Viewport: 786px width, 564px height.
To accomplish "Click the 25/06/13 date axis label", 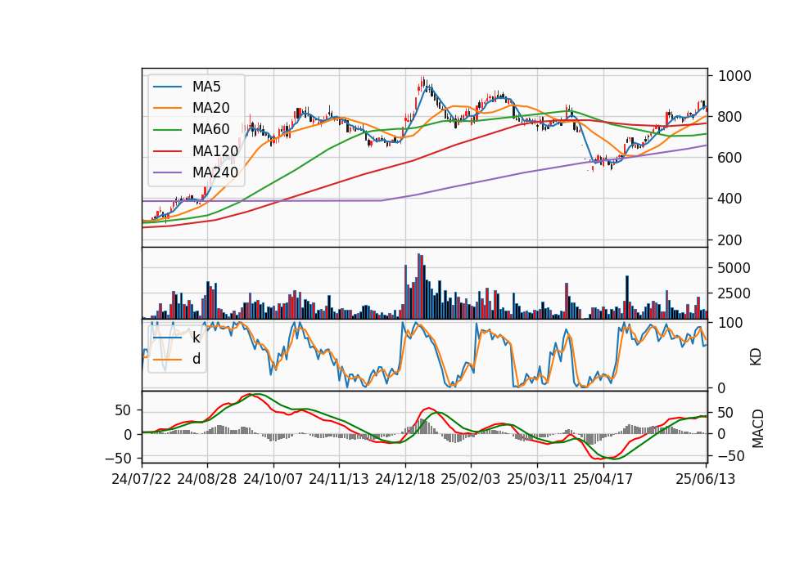I will click(x=706, y=479).
